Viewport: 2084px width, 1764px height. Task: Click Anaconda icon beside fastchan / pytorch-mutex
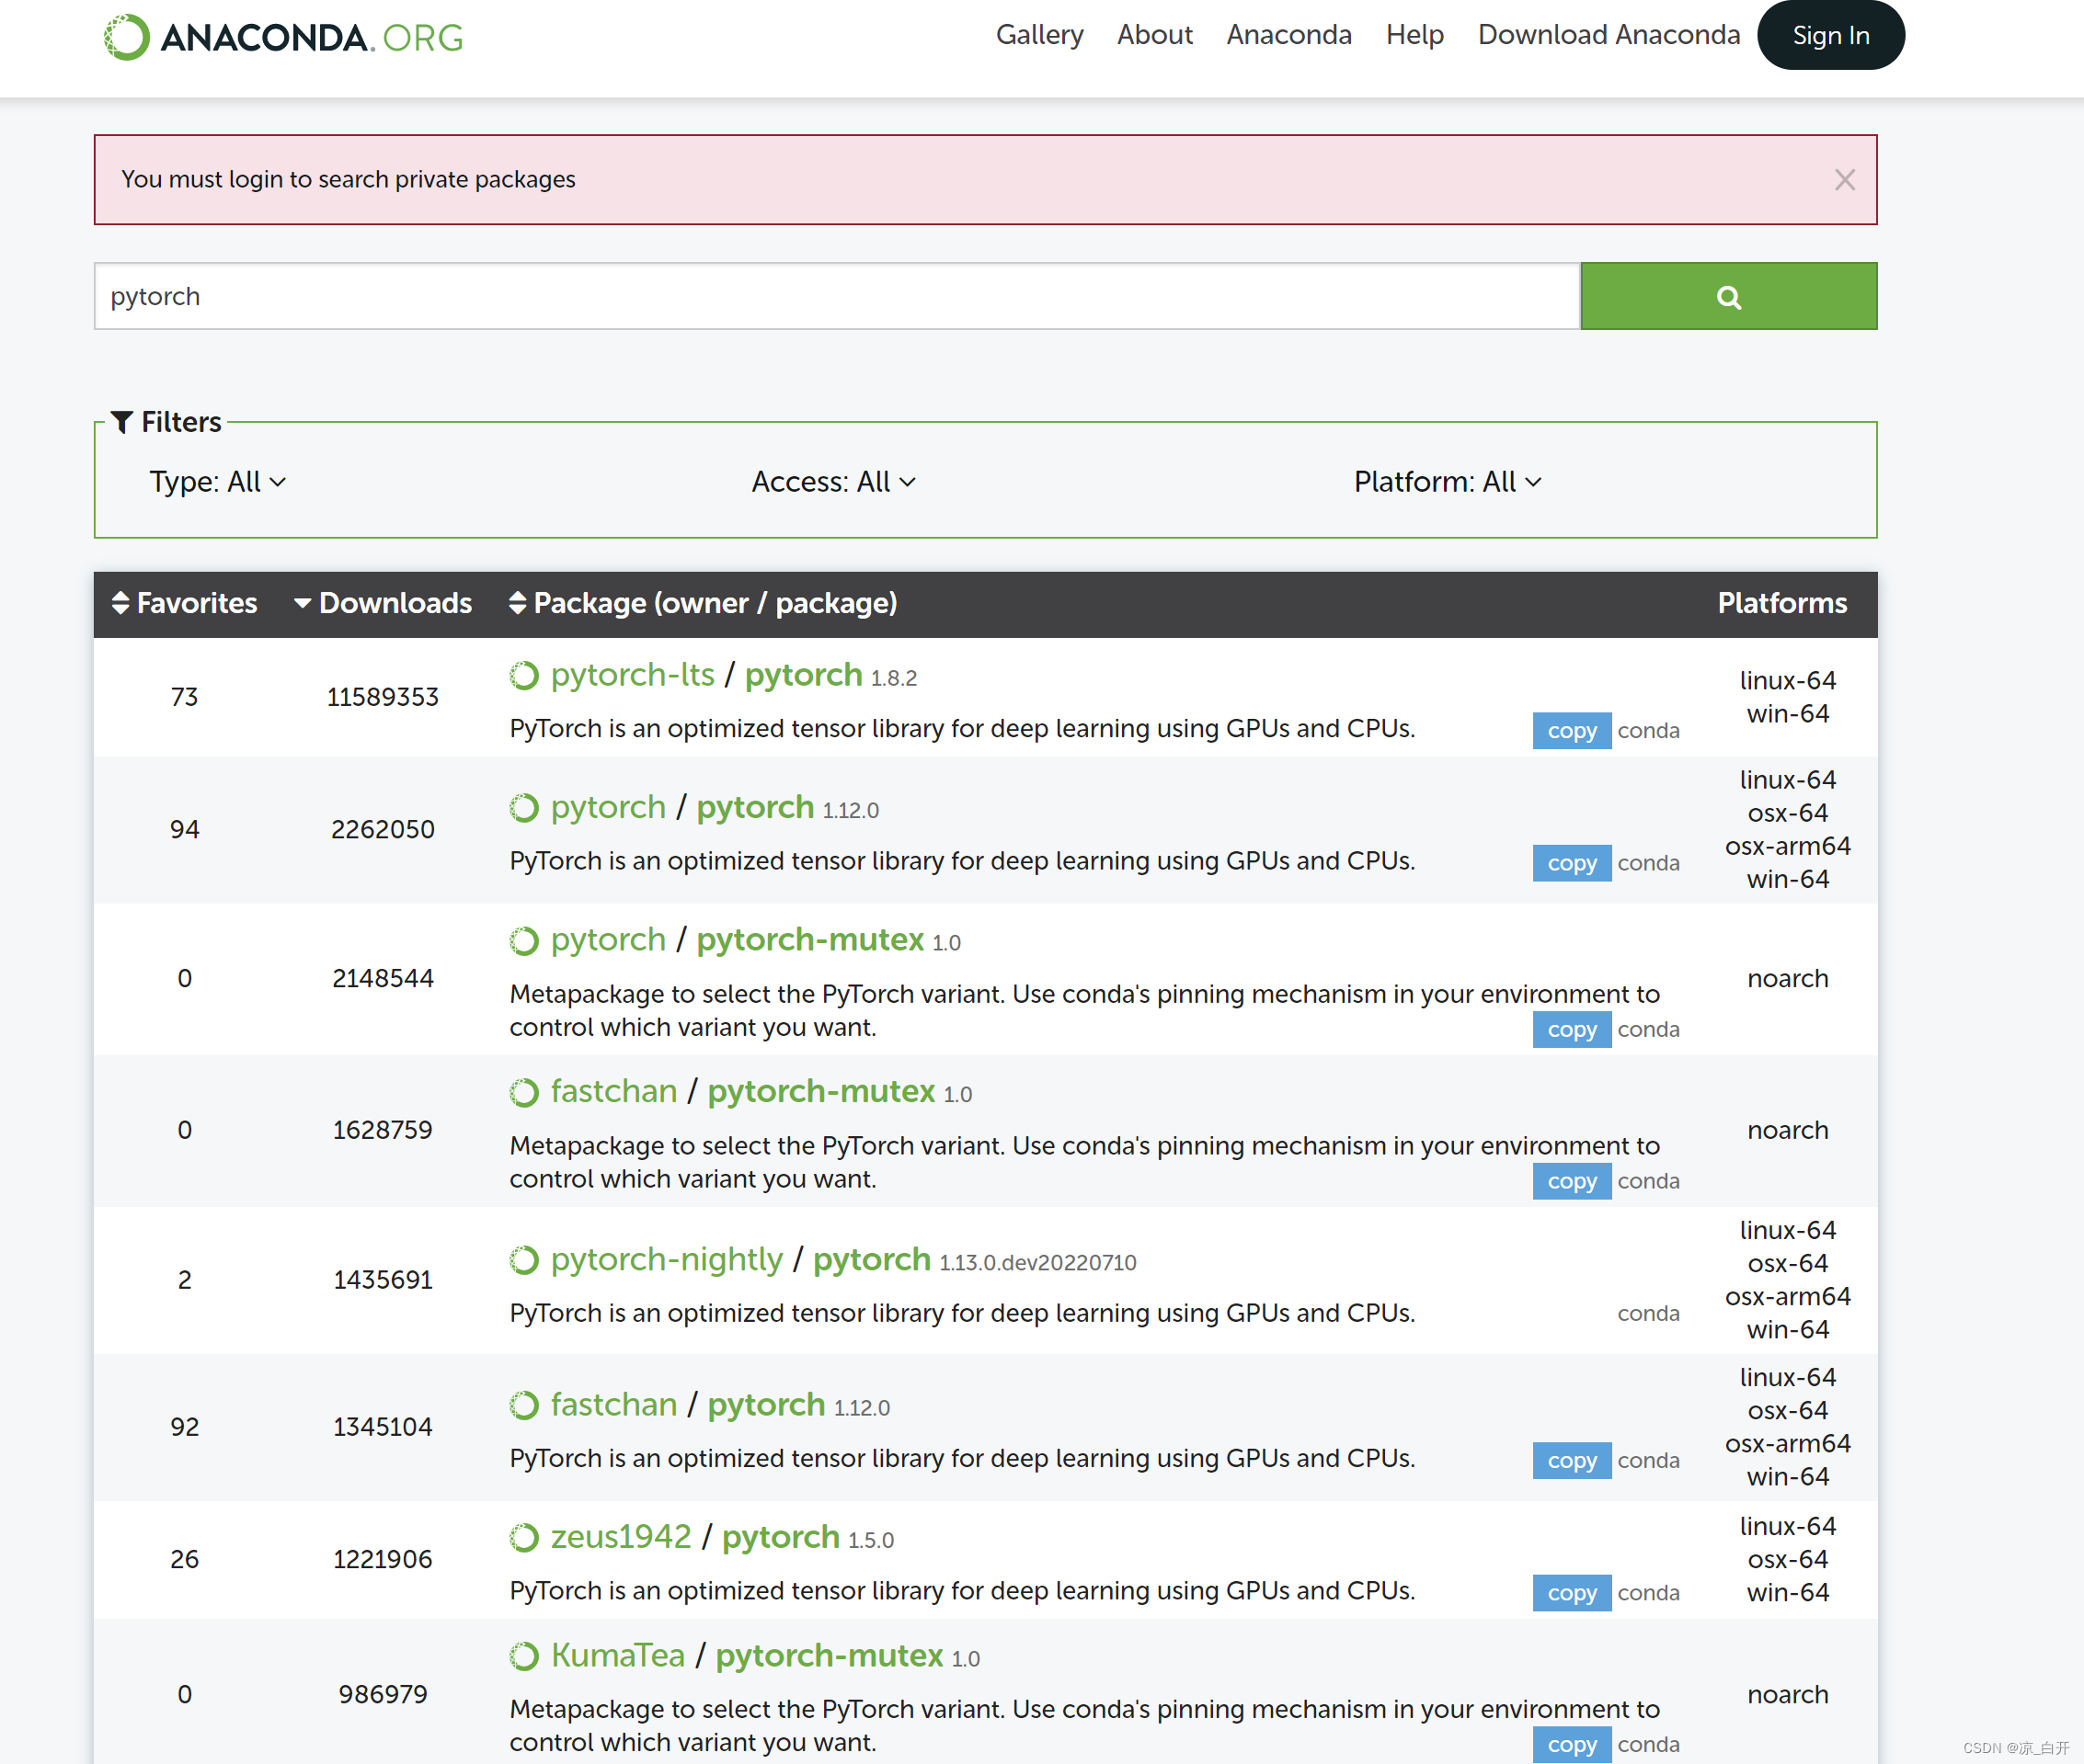click(x=524, y=1092)
